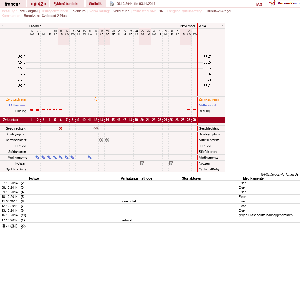Viewport: 300px width, 282px height.
Task: Click the spotting dots on cycle day 4
Action: click(49, 109)
